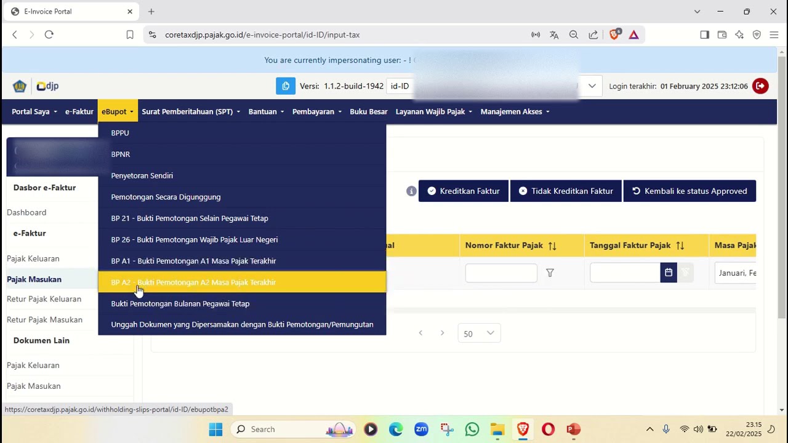The image size is (788, 443).
Task: Expand the Layanan Wajib Pajak menu
Action: click(434, 111)
